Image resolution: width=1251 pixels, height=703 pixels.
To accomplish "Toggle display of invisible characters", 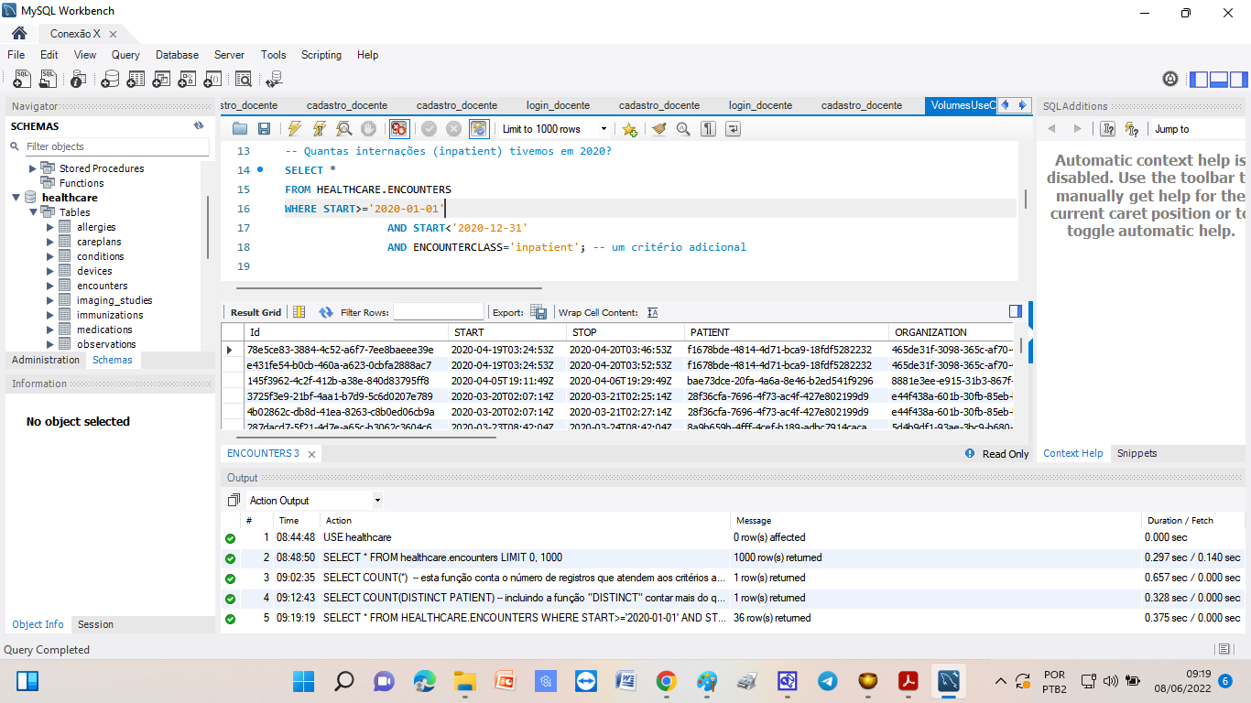I will [x=708, y=129].
